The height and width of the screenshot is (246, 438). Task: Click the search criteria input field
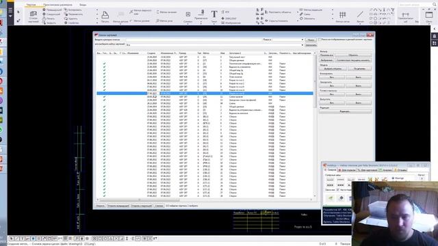click(194, 40)
